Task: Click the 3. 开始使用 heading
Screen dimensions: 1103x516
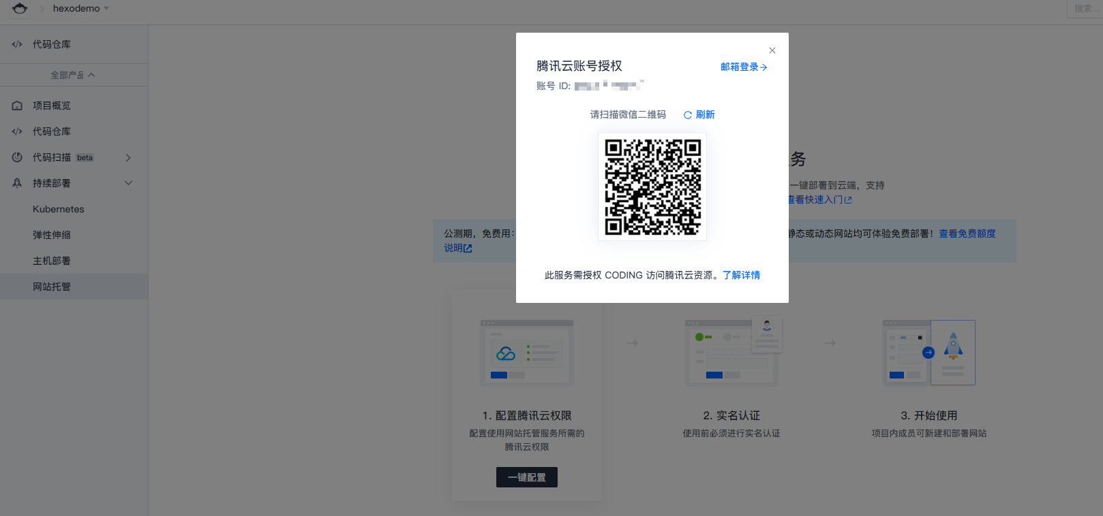Action: click(x=929, y=415)
